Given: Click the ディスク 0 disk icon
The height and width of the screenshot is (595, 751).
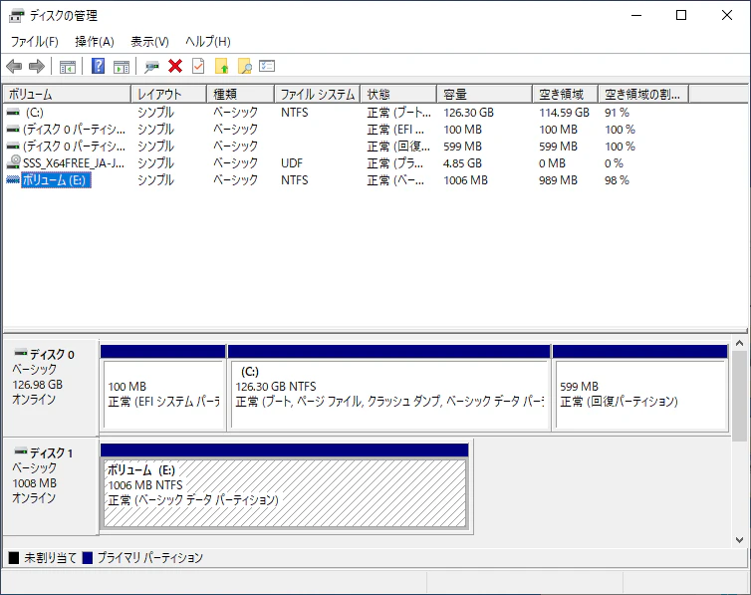Looking at the screenshot, I should tap(21, 353).
